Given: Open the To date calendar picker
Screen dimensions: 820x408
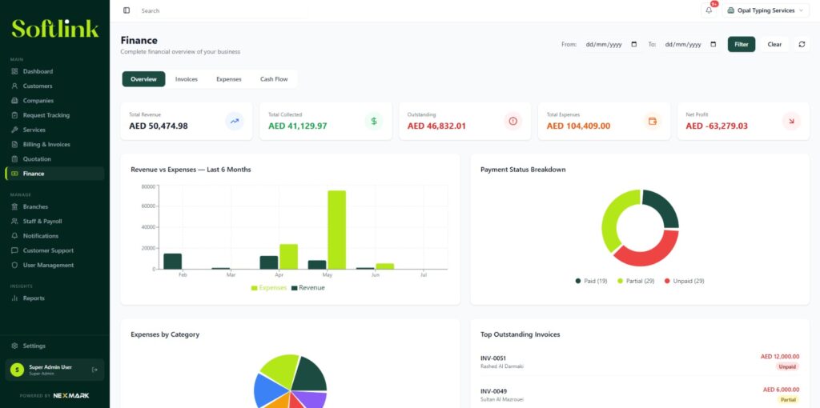Looking at the screenshot, I should [713, 45].
